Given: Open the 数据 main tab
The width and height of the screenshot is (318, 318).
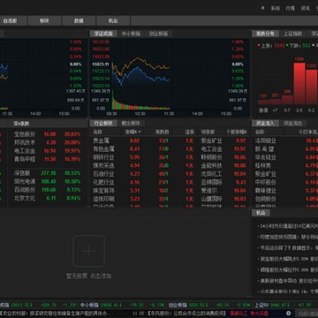Looking at the screenshot, I should [79, 21].
